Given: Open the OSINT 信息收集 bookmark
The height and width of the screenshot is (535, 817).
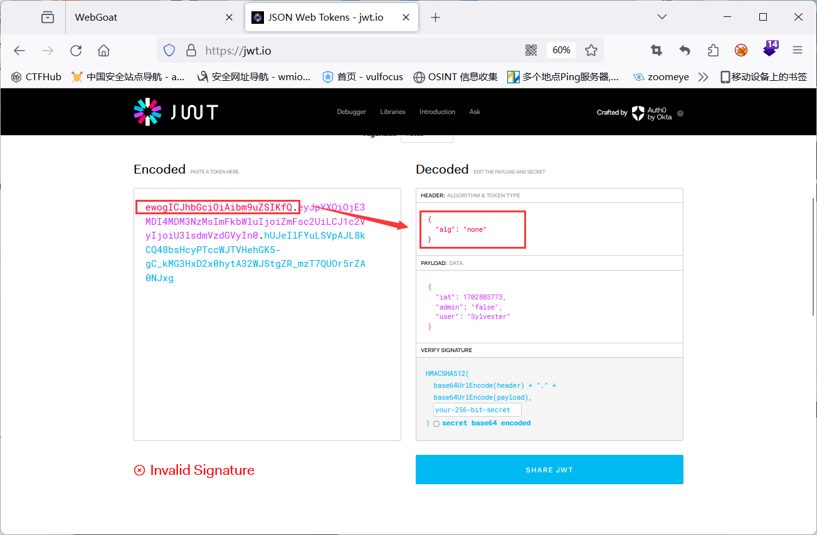Looking at the screenshot, I should tap(455, 76).
